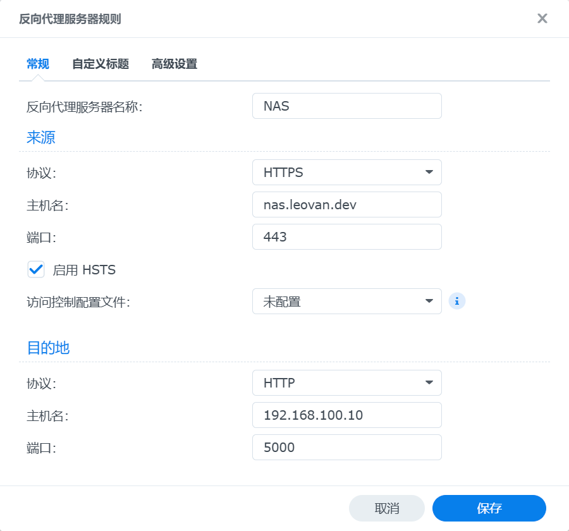Click the reverse proxy name field containing NAS
The width and height of the screenshot is (569, 531).
click(346, 106)
